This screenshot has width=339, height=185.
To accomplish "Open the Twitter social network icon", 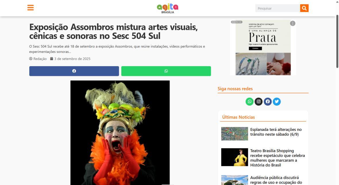I will pyautogui.click(x=277, y=101).
